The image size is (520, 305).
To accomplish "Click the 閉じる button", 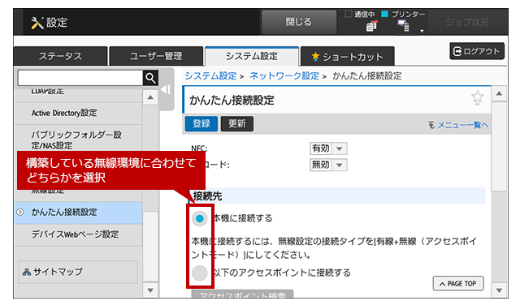I will (x=299, y=22).
